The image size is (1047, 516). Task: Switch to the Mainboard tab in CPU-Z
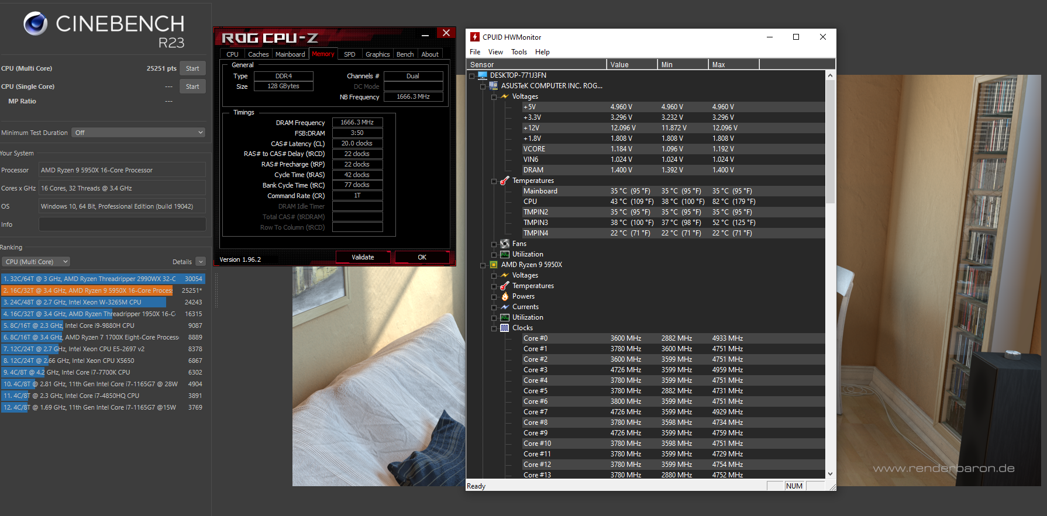click(290, 54)
